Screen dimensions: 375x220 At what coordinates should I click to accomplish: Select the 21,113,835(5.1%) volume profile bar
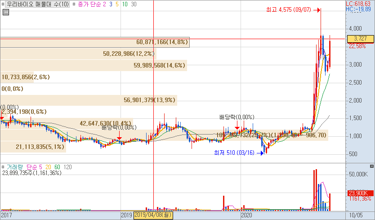(x=33, y=147)
